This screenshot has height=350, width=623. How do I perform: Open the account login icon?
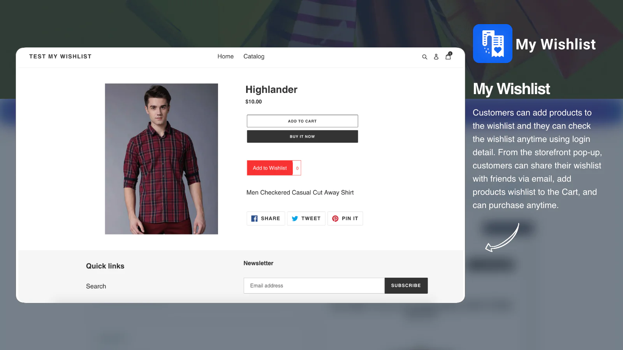click(x=436, y=57)
